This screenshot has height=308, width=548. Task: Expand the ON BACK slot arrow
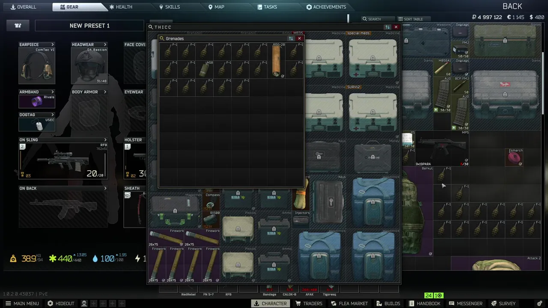point(105,188)
